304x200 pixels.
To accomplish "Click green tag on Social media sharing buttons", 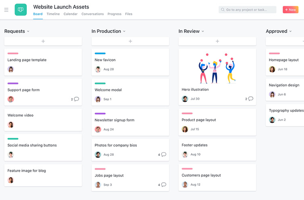I will click(13, 139).
